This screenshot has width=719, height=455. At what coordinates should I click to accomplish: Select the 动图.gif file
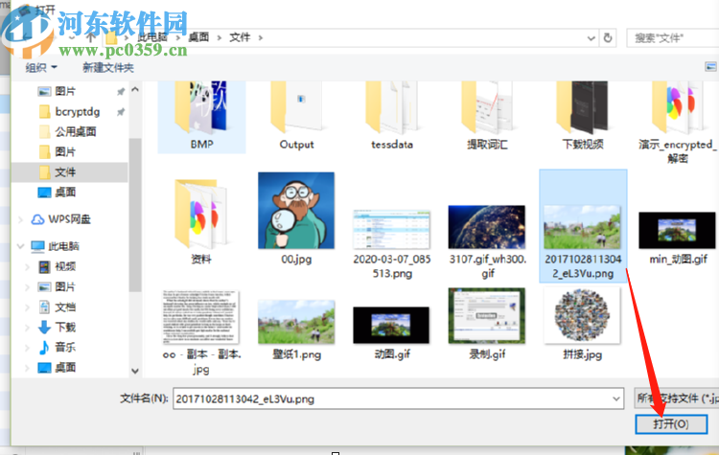tap(391, 333)
